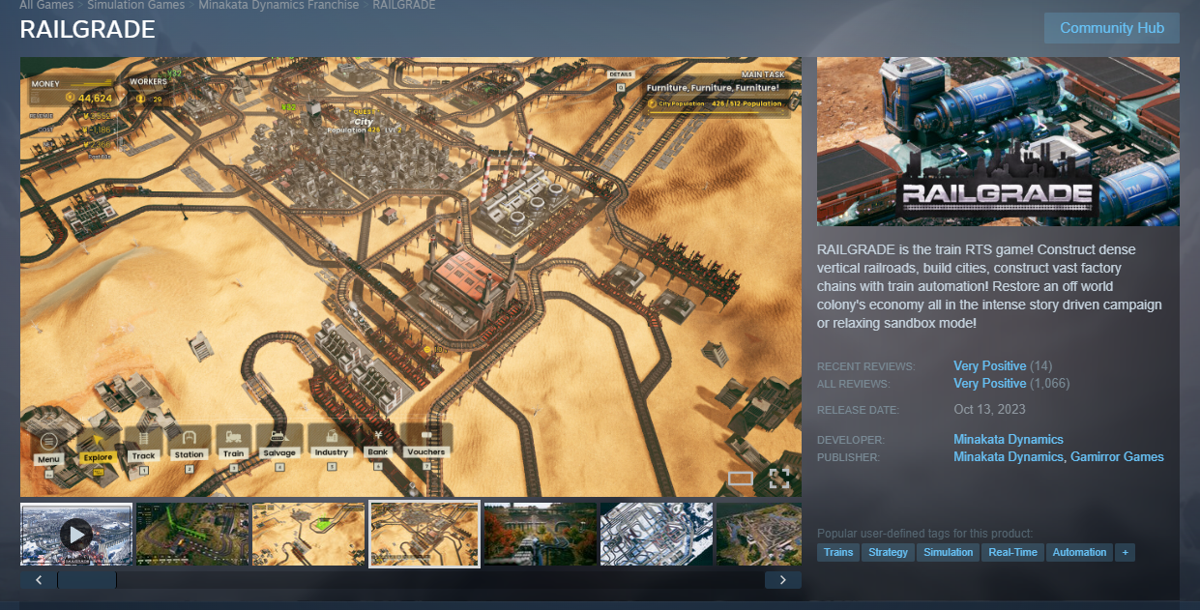Open Gamirror Games publisher link

point(1117,456)
